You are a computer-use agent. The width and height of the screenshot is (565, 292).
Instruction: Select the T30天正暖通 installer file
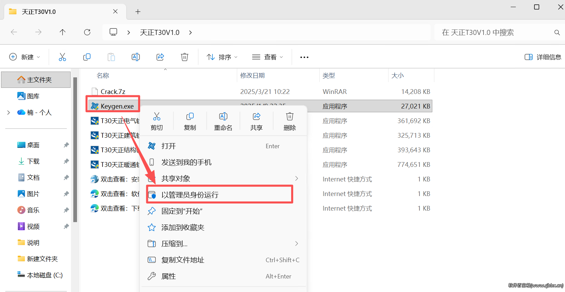coord(115,164)
